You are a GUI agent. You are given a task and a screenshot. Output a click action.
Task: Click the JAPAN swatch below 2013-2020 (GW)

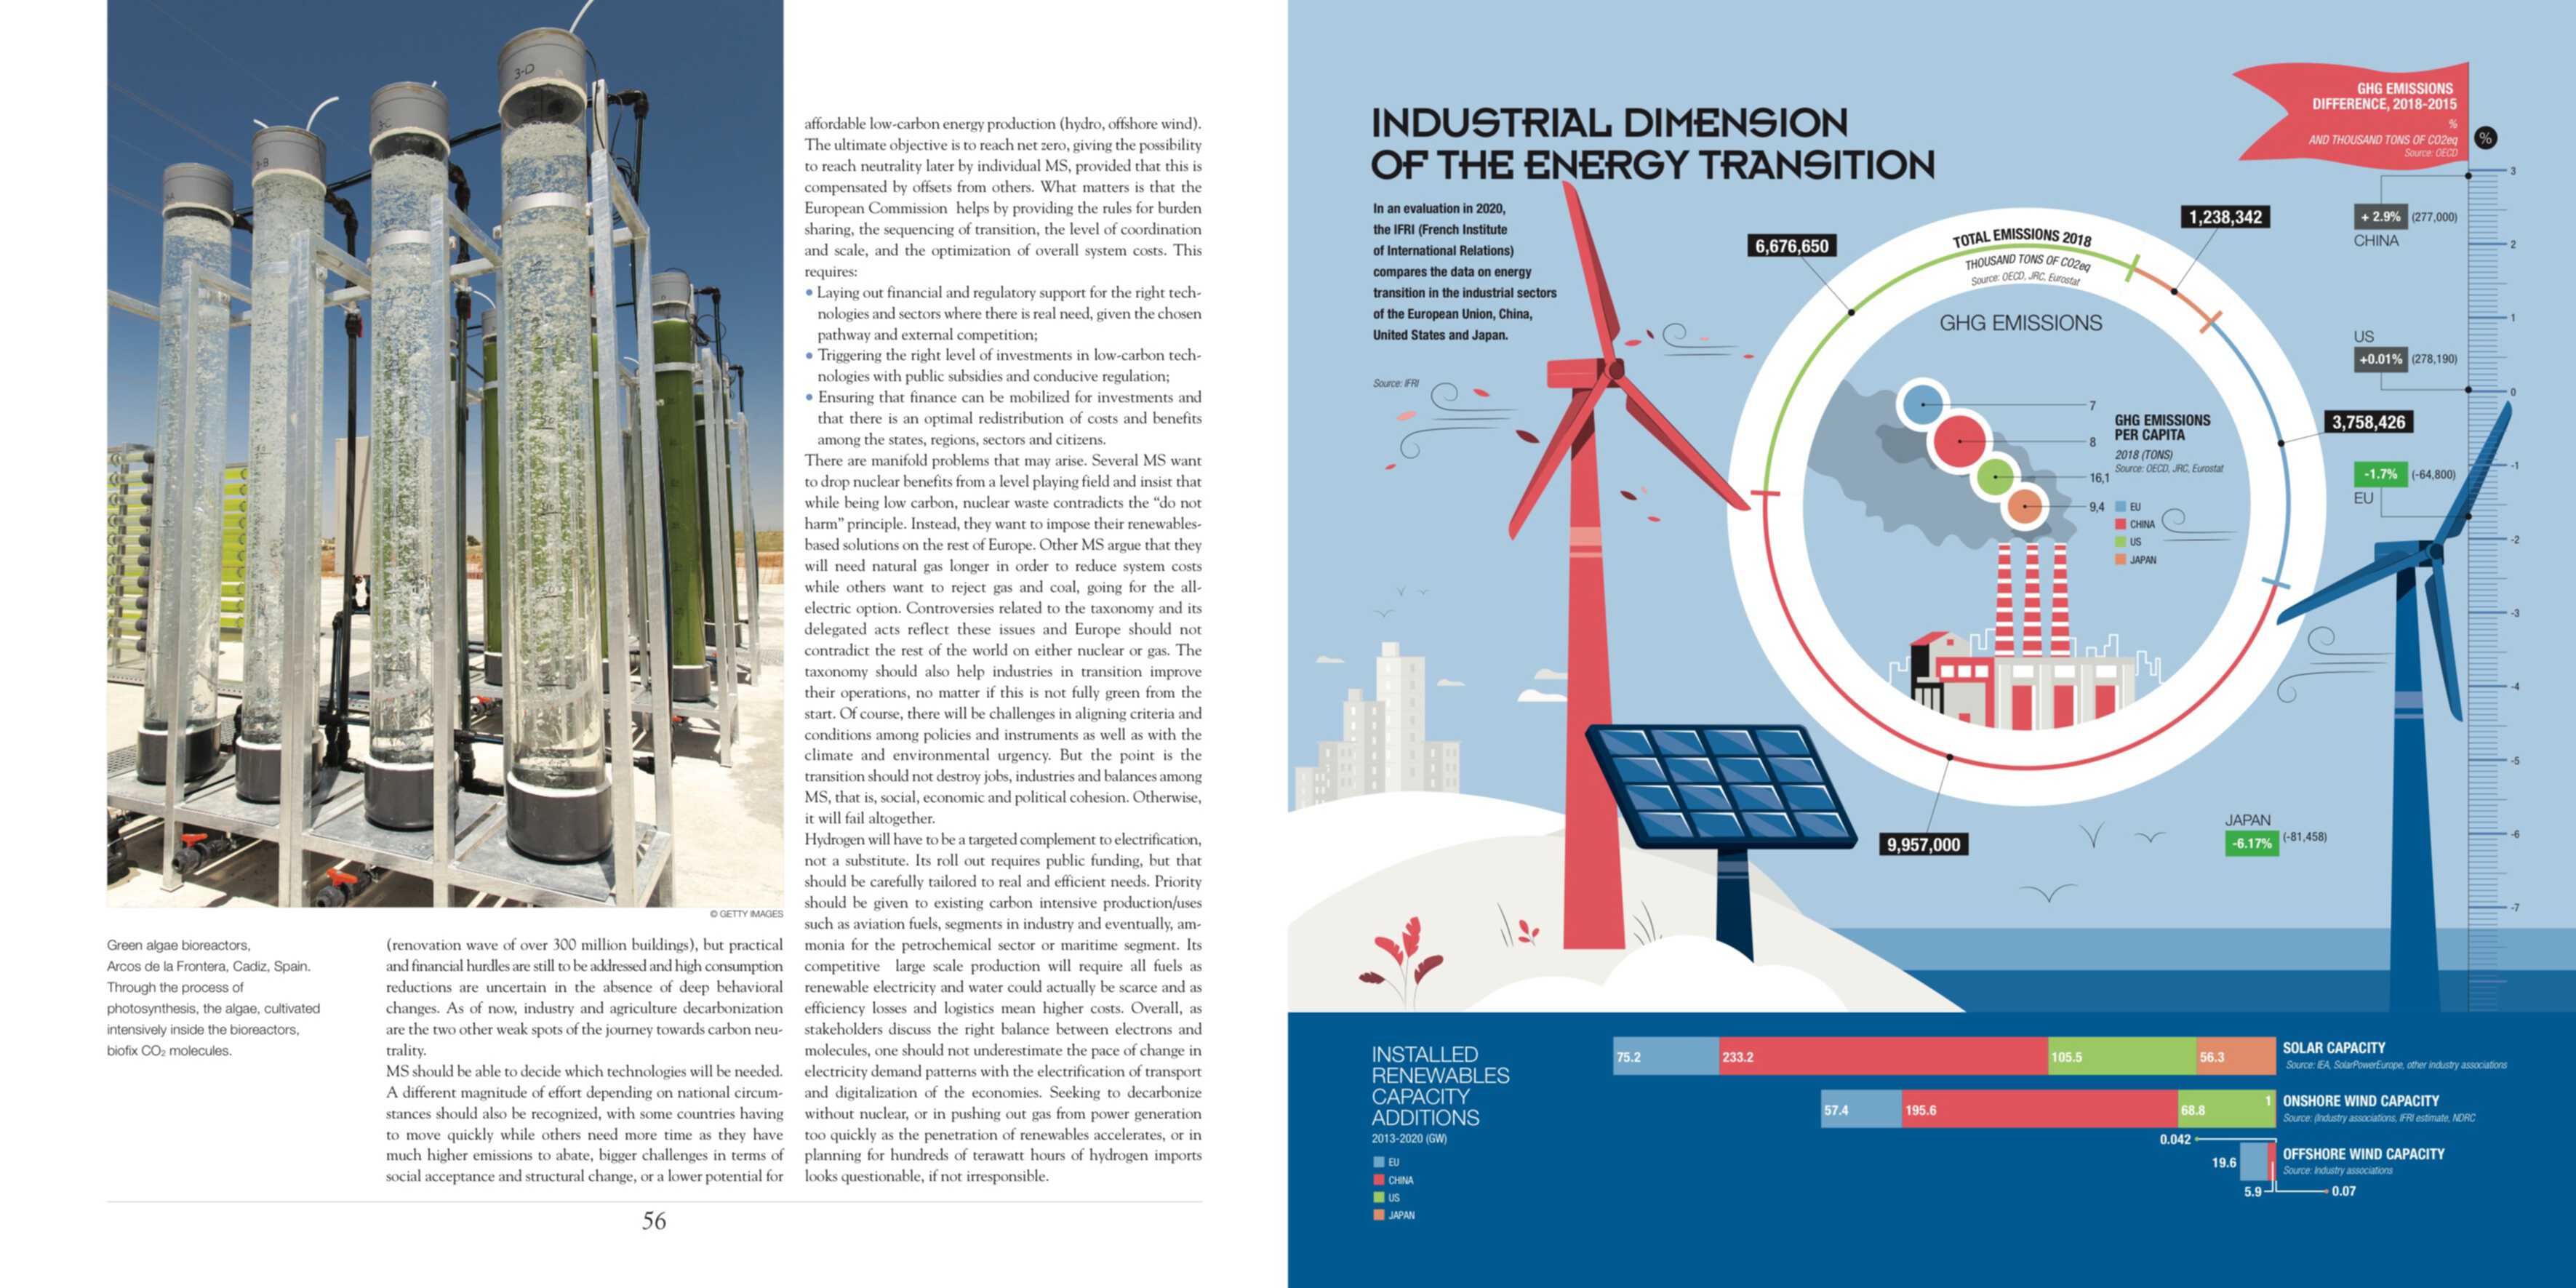tap(1379, 1215)
